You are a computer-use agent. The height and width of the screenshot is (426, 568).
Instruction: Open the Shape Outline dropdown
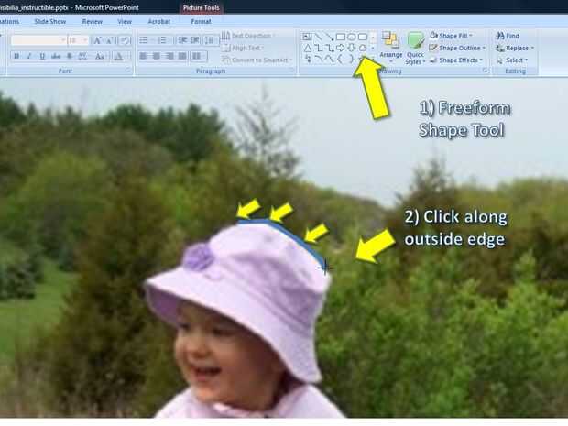(x=457, y=48)
